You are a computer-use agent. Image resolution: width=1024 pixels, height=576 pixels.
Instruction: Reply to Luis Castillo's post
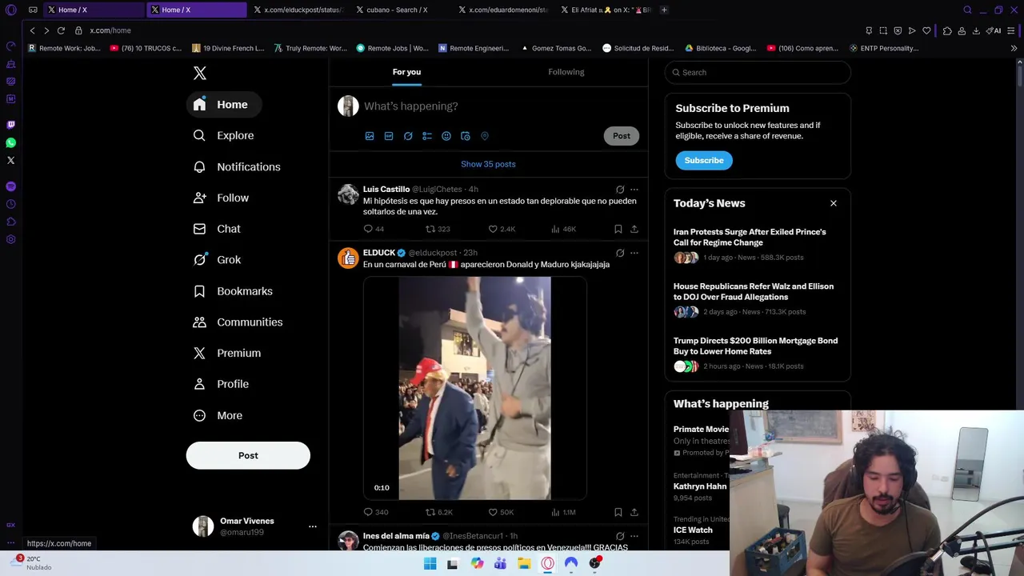pyautogui.click(x=374, y=229)
